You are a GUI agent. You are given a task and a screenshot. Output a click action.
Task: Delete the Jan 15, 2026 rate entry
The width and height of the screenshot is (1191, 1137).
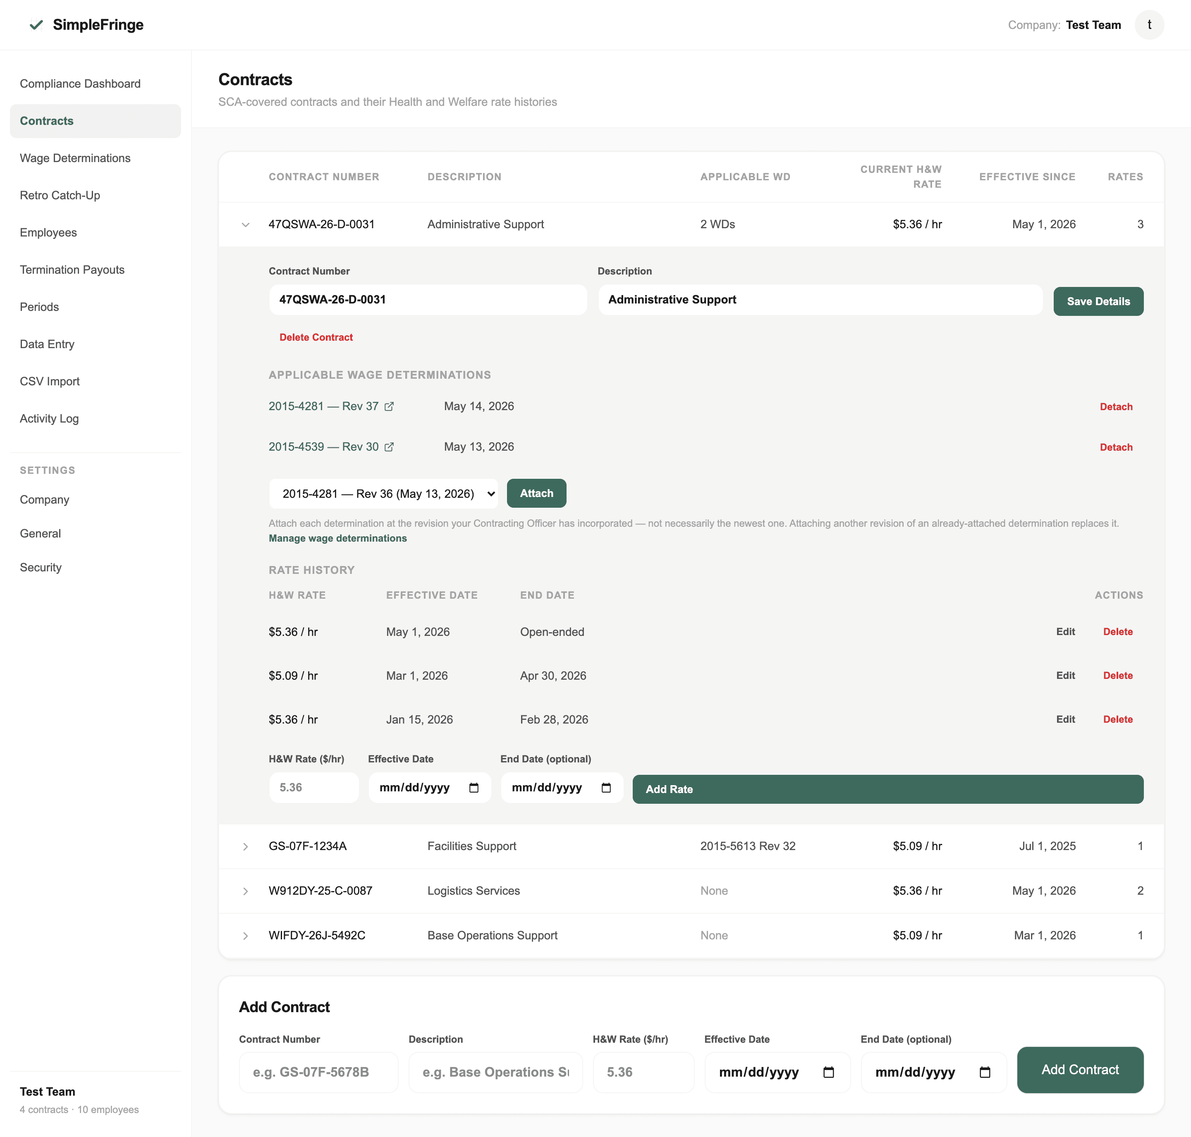[x=1118, y=719]
